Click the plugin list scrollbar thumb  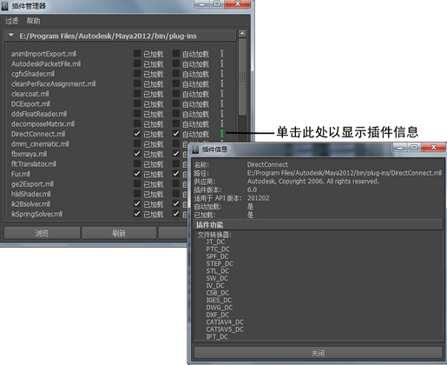pyautogui.click(x=242, y=76)
